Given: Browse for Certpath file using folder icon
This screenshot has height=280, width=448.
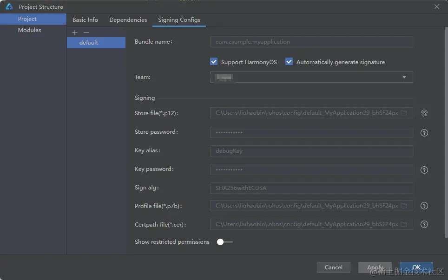Looking at the screenshot, I should coord(404,224).
